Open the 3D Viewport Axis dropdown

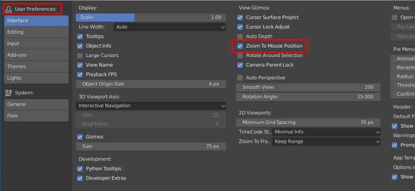coord(151,106)
